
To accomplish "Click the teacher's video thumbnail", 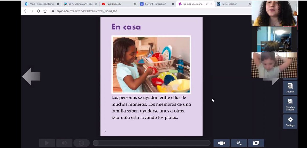I will 274,13.
